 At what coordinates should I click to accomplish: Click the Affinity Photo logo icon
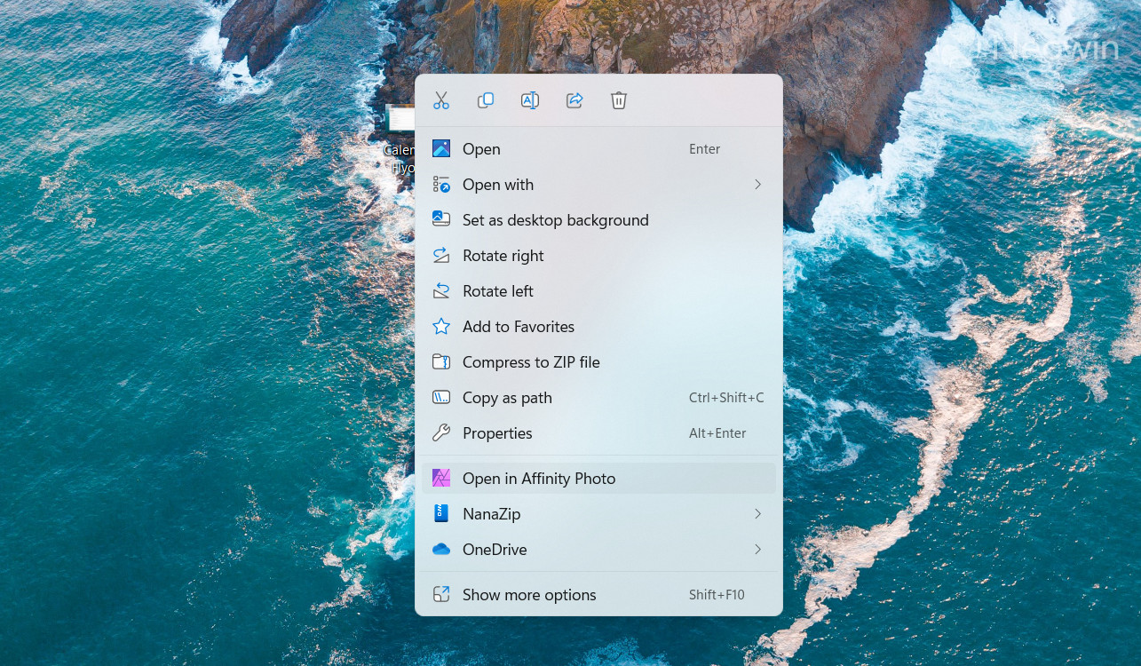[441, 479]
